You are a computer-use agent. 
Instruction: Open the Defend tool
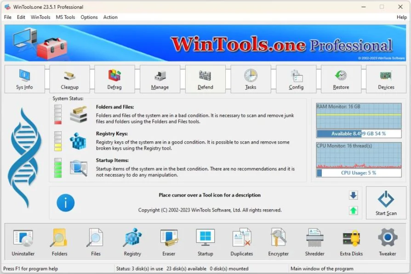[x=205, y=78]
